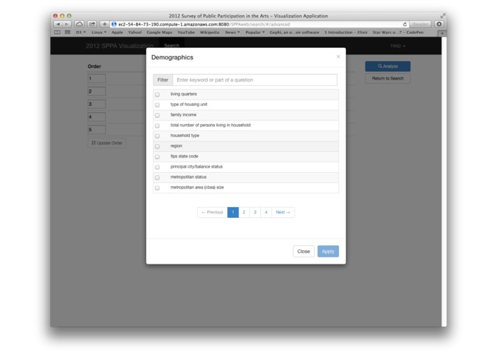Open the Top Sites grid icon
The height and width of the screenshot is (354, 498).
[x=67, y=32]
